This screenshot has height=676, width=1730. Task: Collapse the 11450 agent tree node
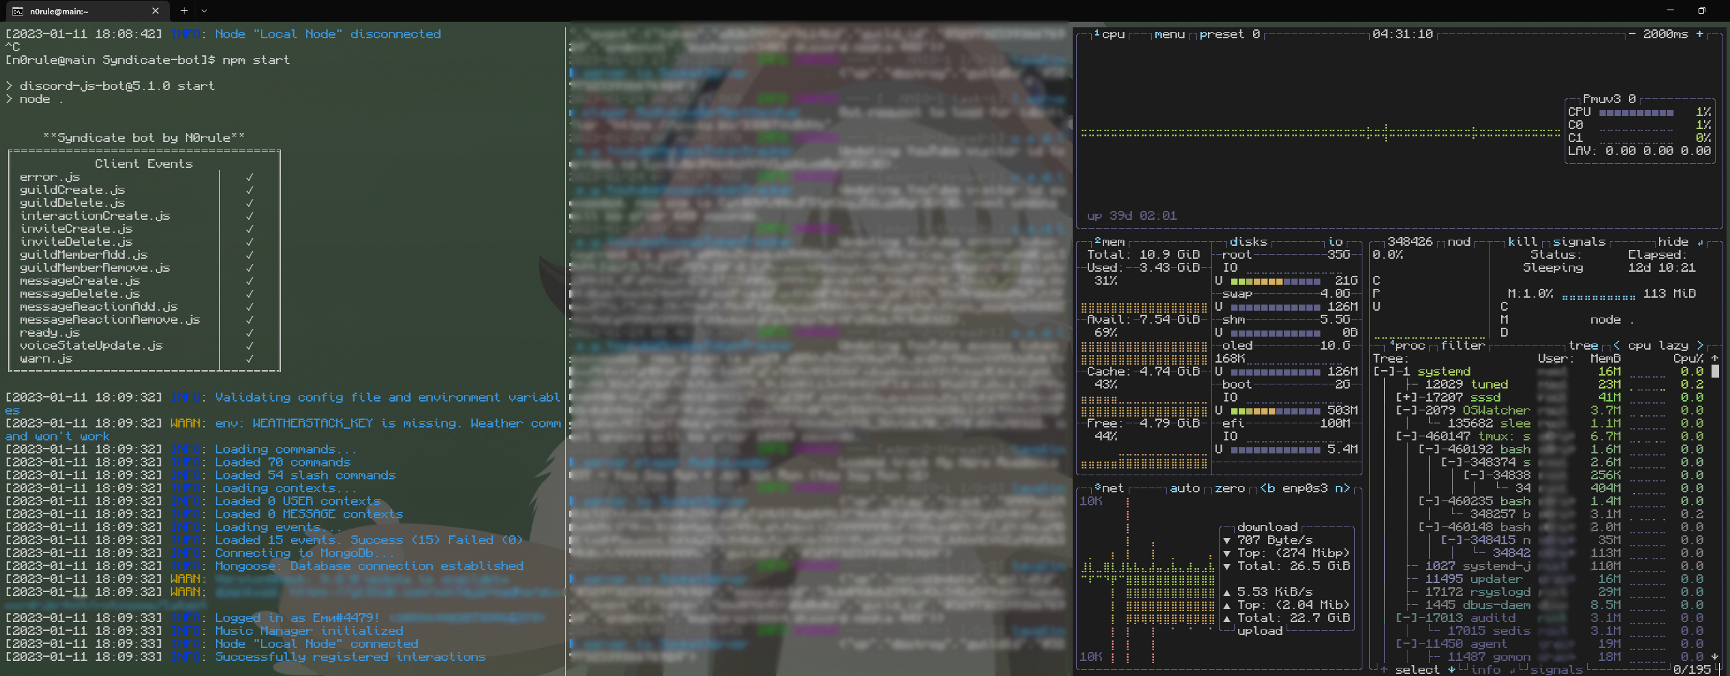point(1406,644)
